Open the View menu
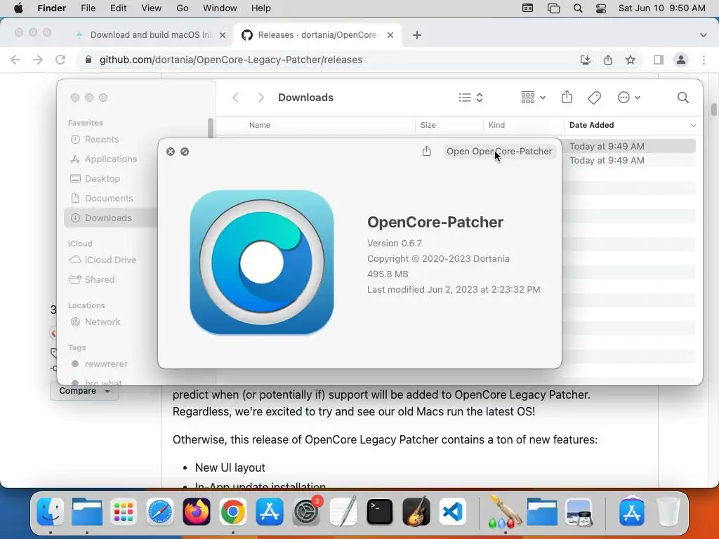Image resolution: width=719 pixels, height=539 pixels. [x=152, y=8]
